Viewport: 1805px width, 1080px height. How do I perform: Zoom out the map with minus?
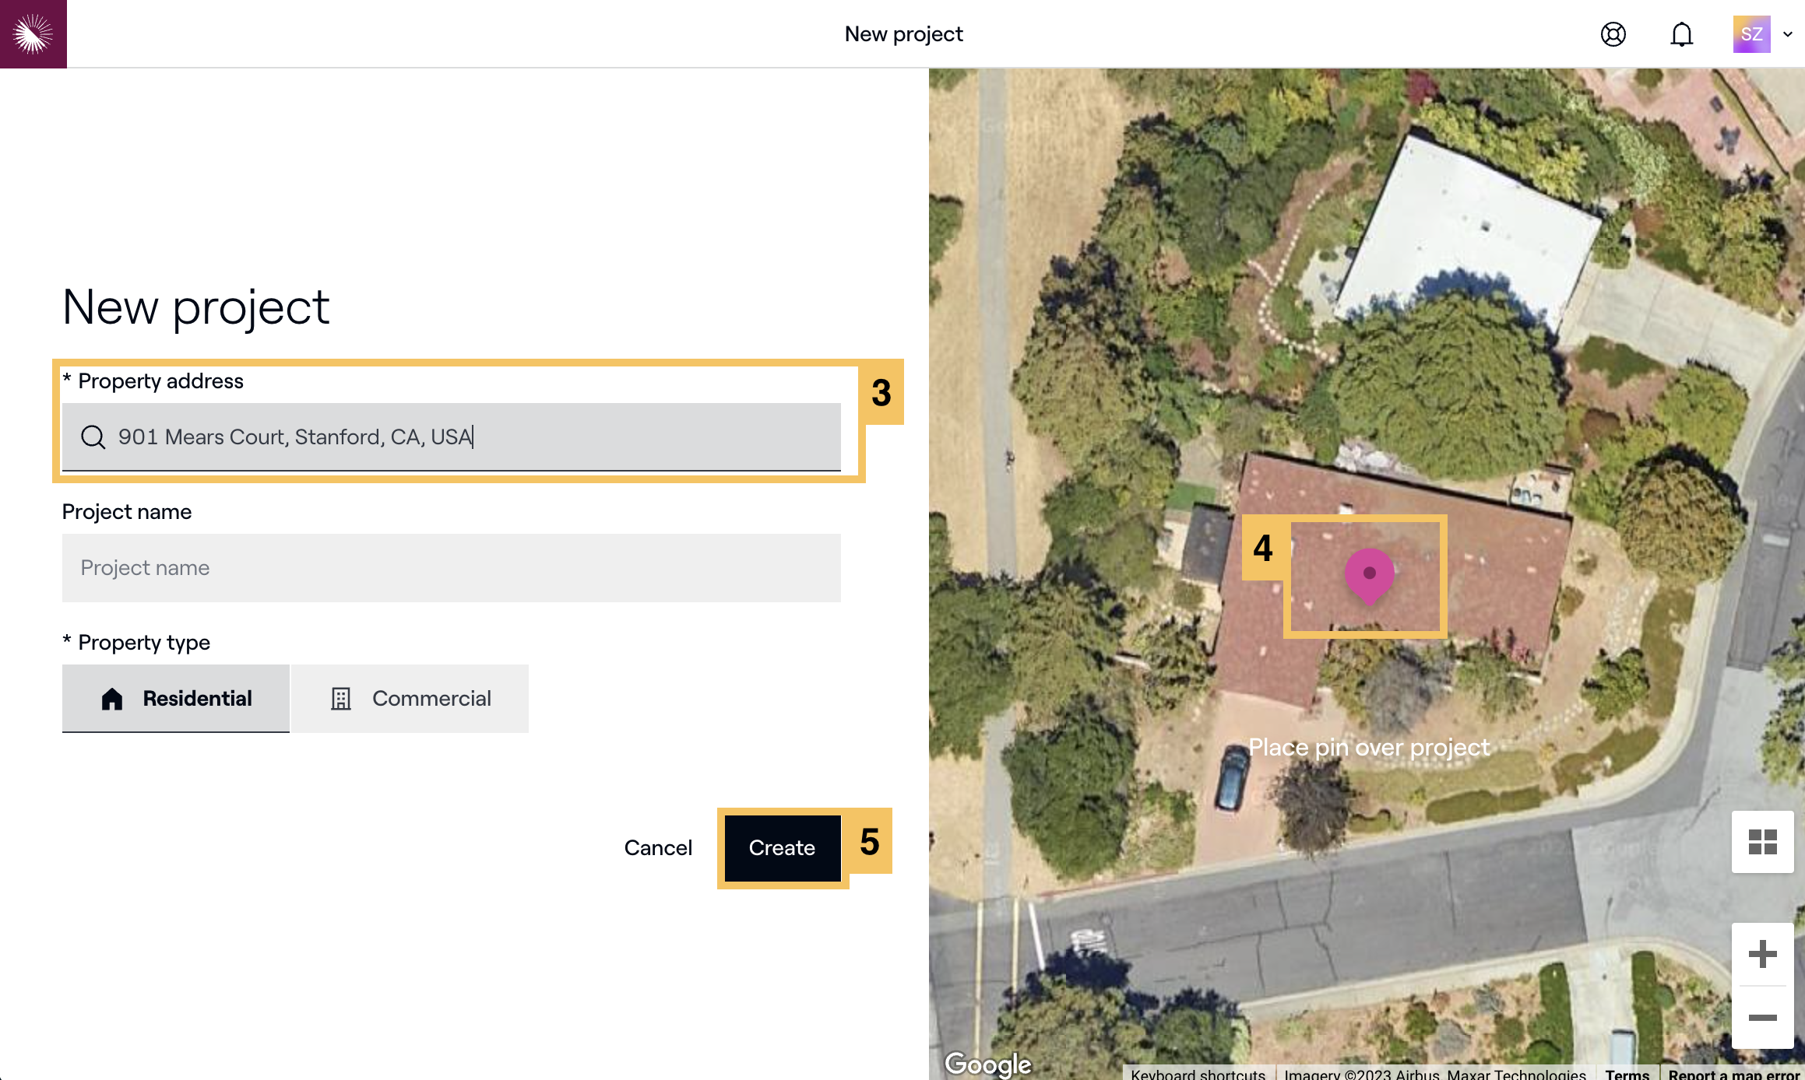pyautogui.click(x=1762, y=1018)
